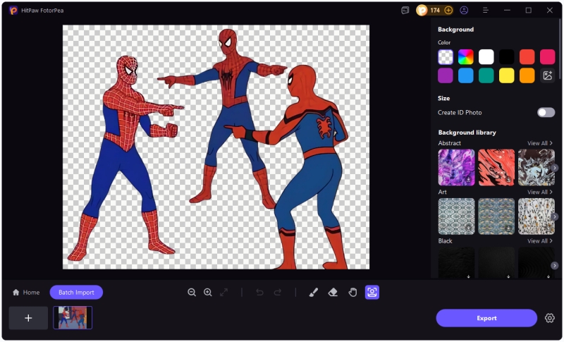Click the zoom out magnifier icon

click(192, 293)
